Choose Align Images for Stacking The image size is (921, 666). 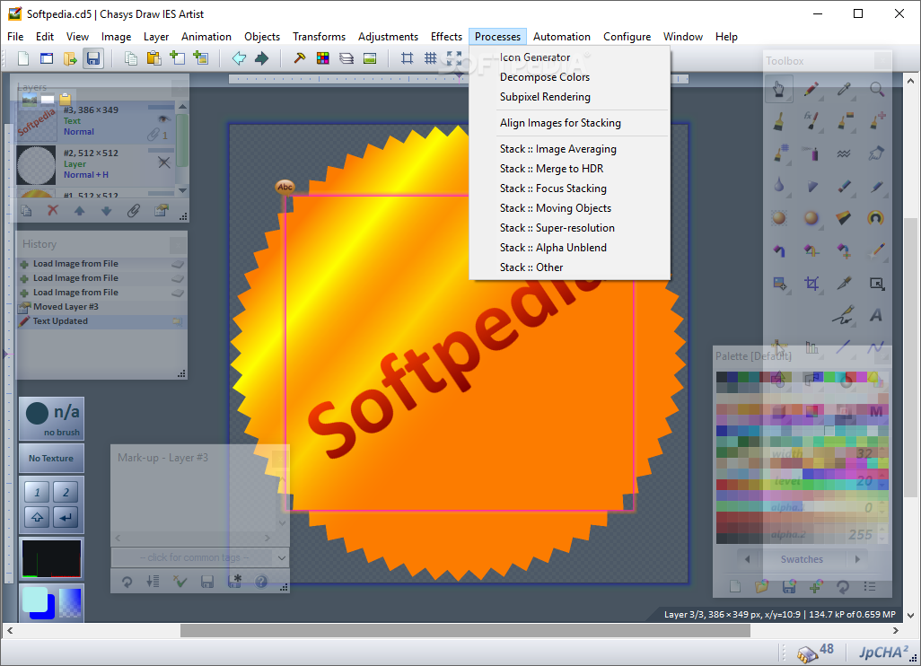pyautogui.click(x=560, y=123)
